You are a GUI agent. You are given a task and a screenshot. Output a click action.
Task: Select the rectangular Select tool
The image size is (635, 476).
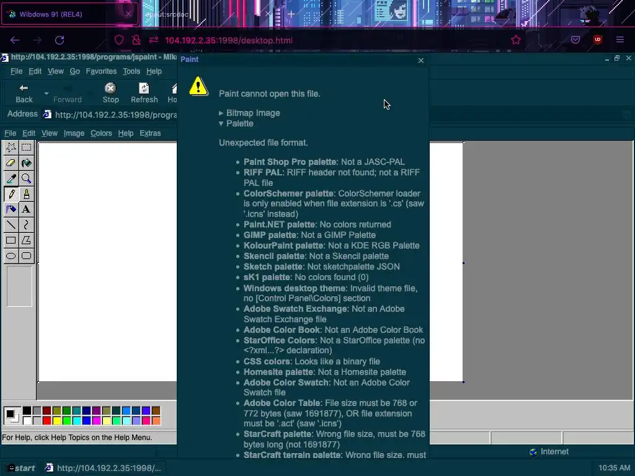tap(26, 148)
